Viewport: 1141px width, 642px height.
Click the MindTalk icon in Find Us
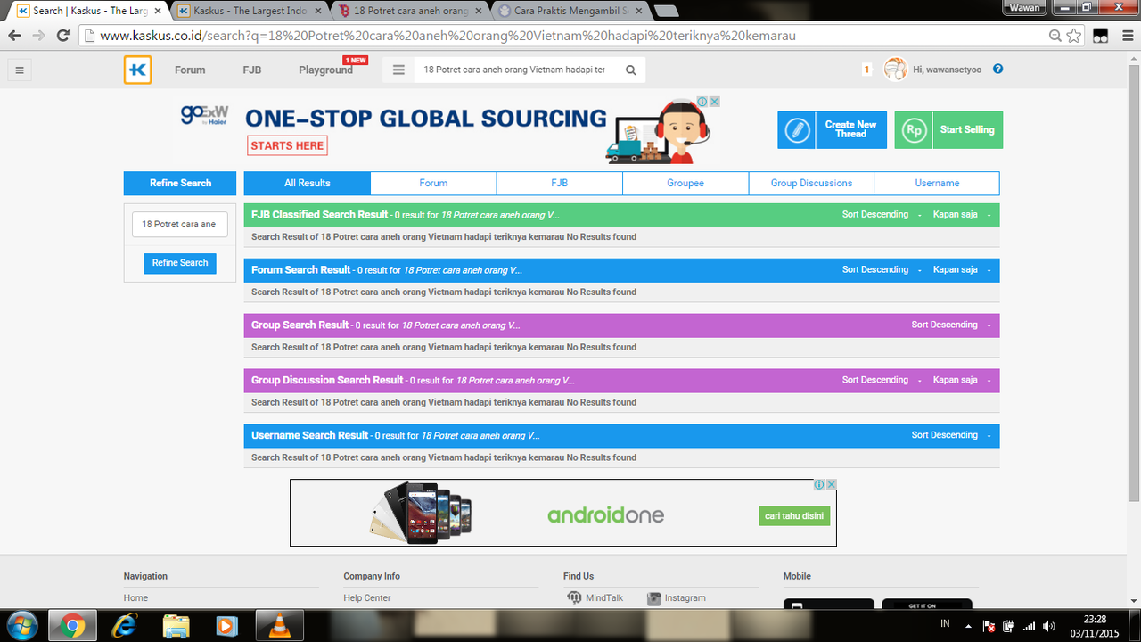coord(574,598)
